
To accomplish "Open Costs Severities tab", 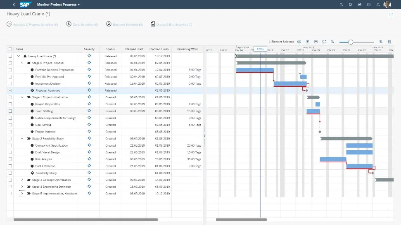I will tap(82, 24).
